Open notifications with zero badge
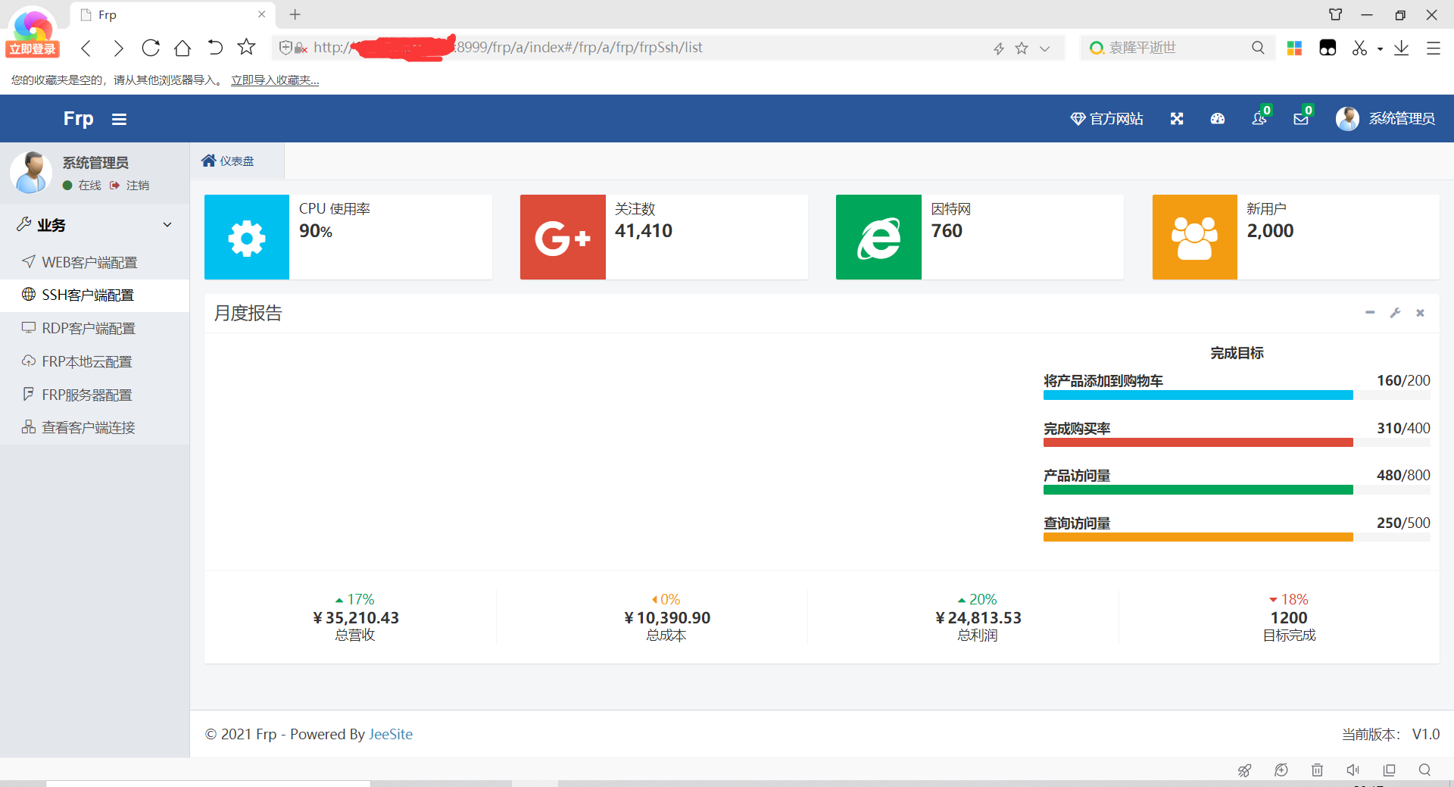The image size is (1454, 787). point(1259,119)
